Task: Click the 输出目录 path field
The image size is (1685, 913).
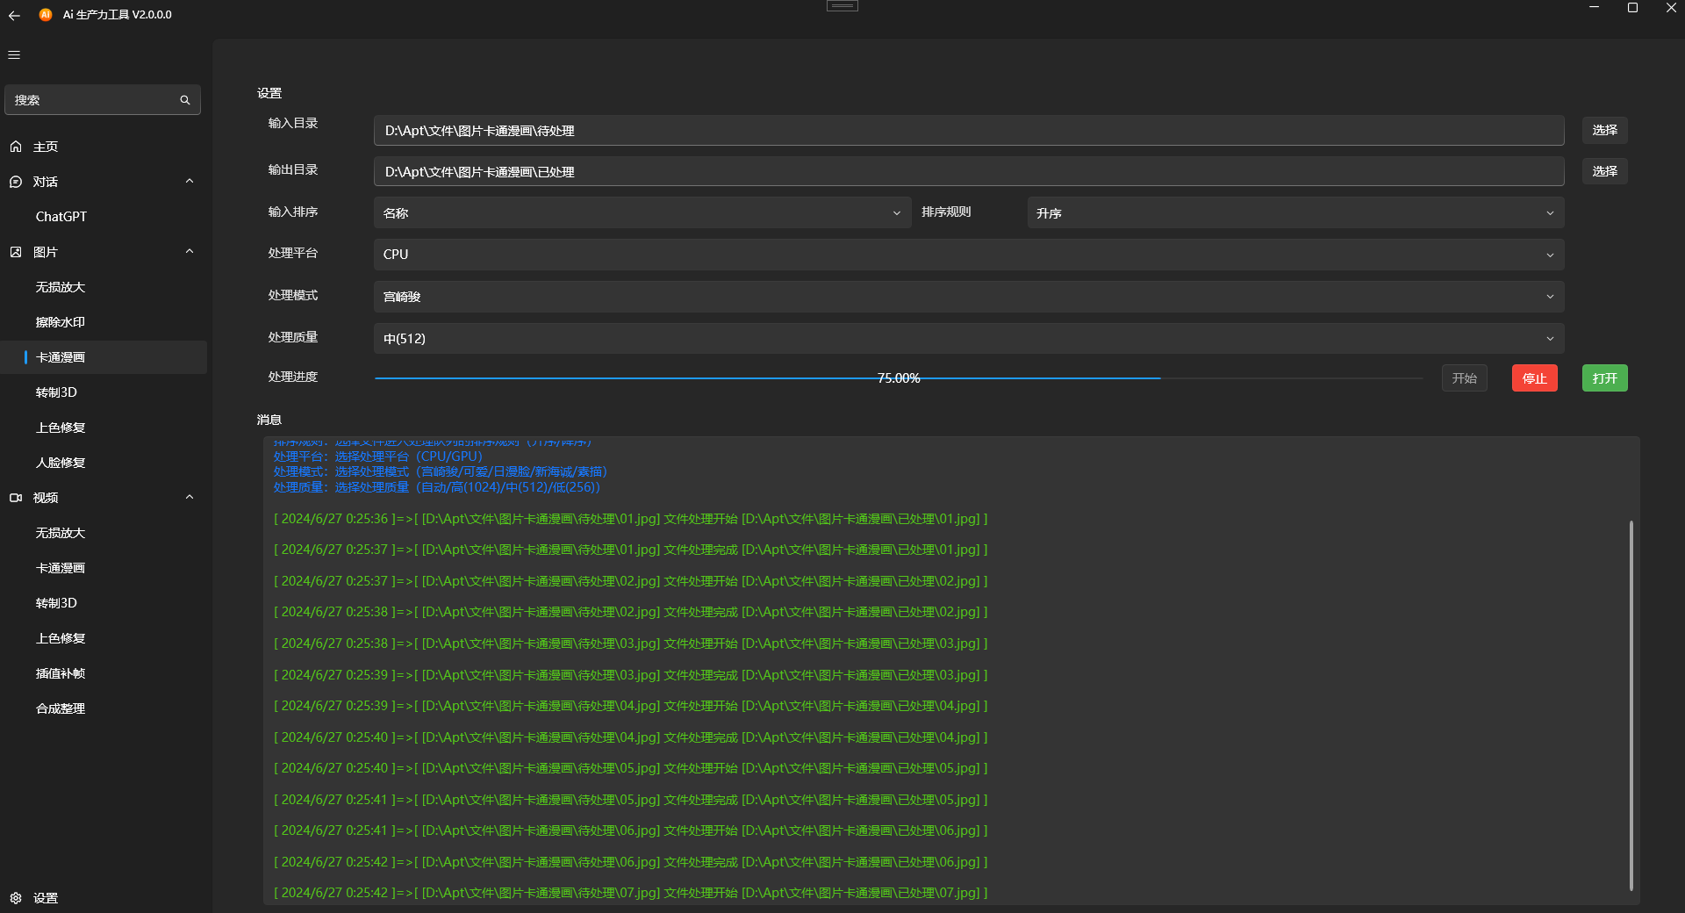Action: [x=969, y=171]
